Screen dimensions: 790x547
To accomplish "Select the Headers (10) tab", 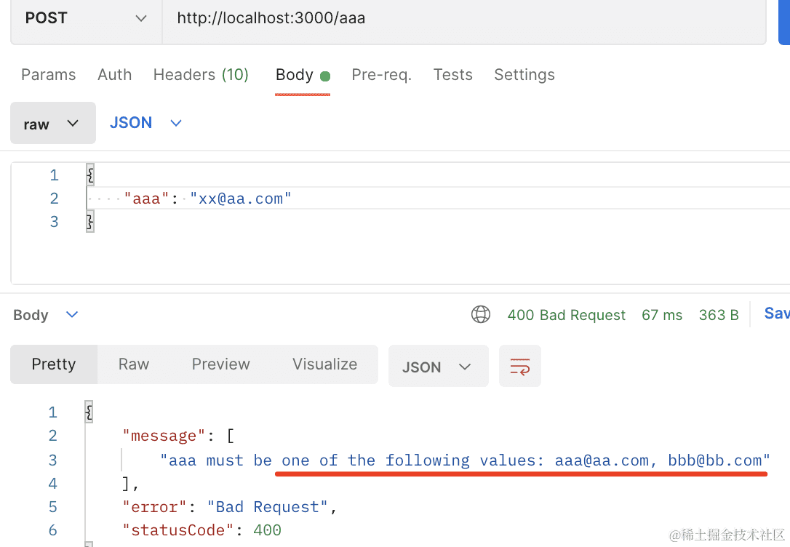I will [x=201, y=75].
